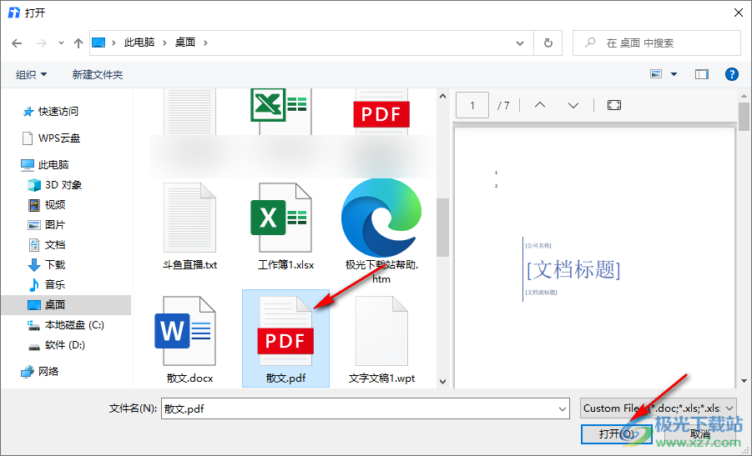Toggle full-screen preview icon
The image size is (752, 456).
click(614, 105)
